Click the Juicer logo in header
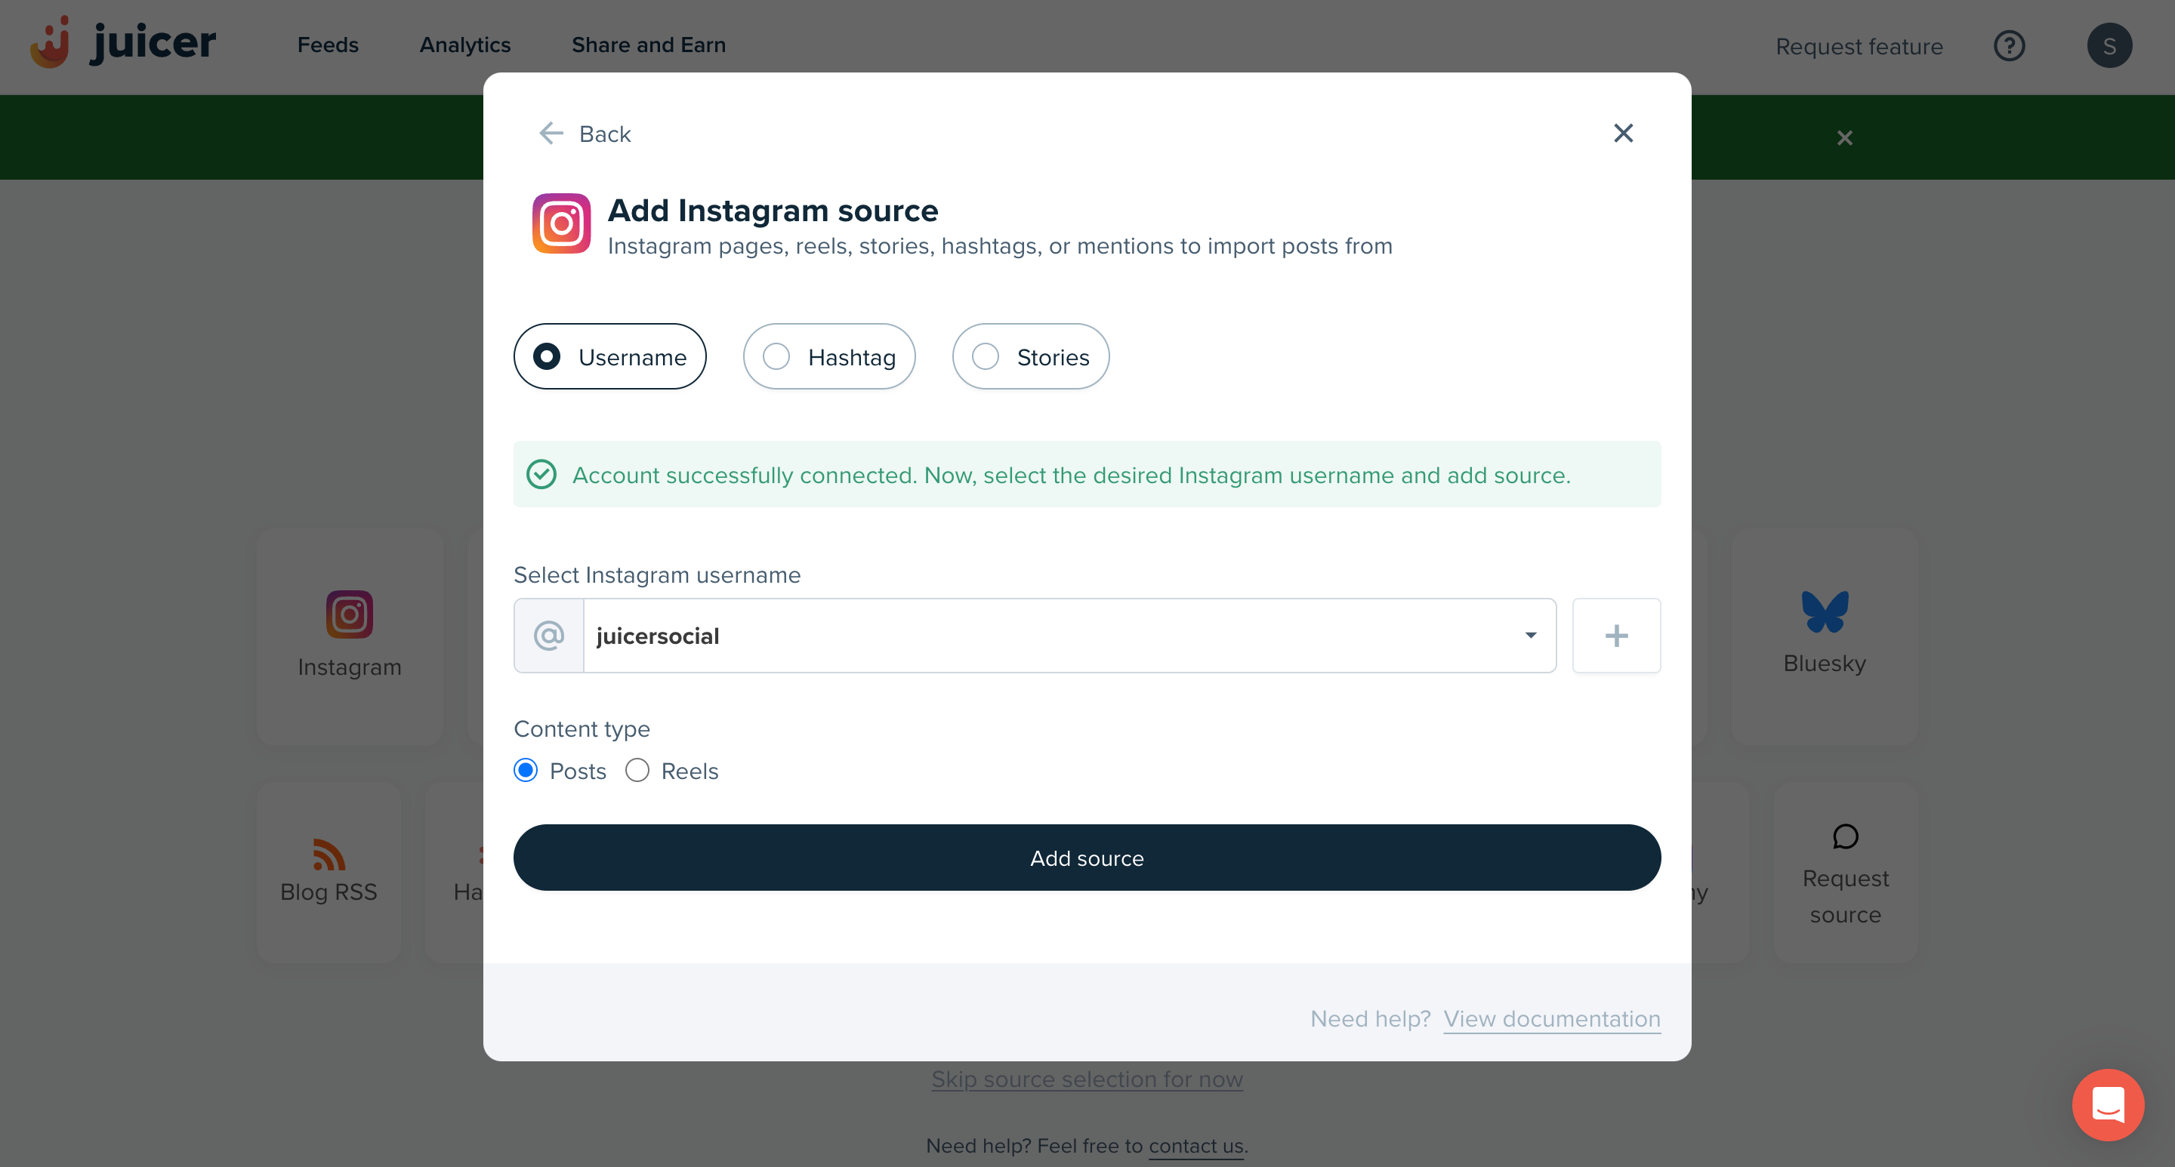 coord(123,43)
